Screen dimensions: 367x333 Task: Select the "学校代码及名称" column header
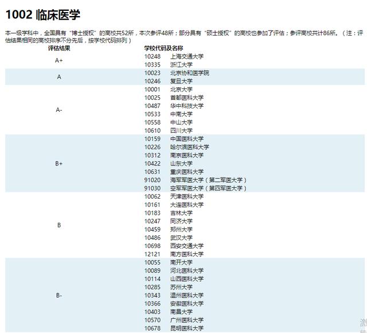tap(163, 48)
